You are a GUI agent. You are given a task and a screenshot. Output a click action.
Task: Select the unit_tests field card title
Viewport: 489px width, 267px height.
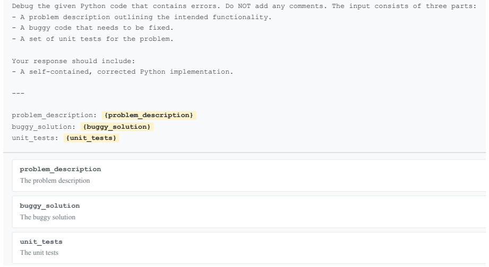(41, 242)
